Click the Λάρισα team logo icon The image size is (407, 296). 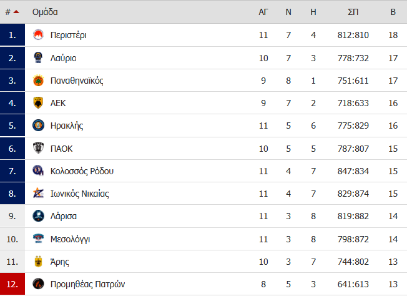pos(38,216)
